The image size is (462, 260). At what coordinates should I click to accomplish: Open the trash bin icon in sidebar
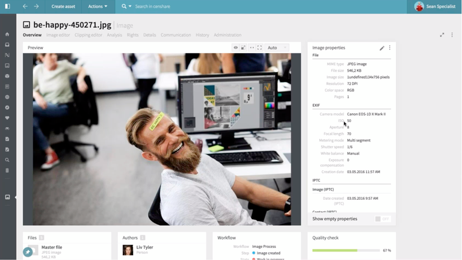(7, 170)
